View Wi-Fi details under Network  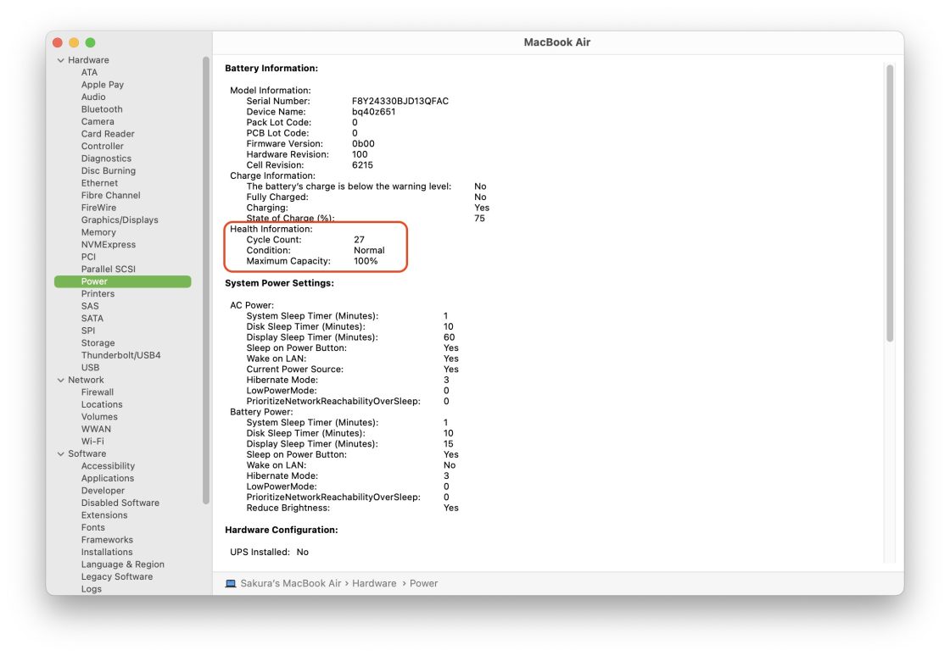tap(96, 441)
